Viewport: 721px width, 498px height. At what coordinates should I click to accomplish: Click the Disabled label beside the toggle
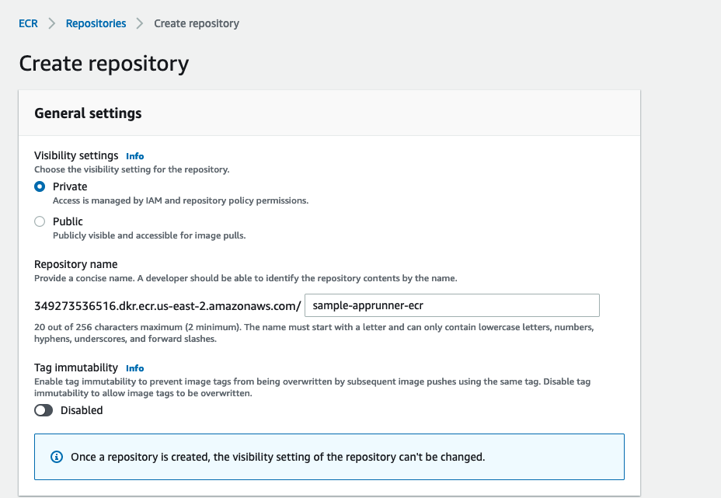[82, 410]
